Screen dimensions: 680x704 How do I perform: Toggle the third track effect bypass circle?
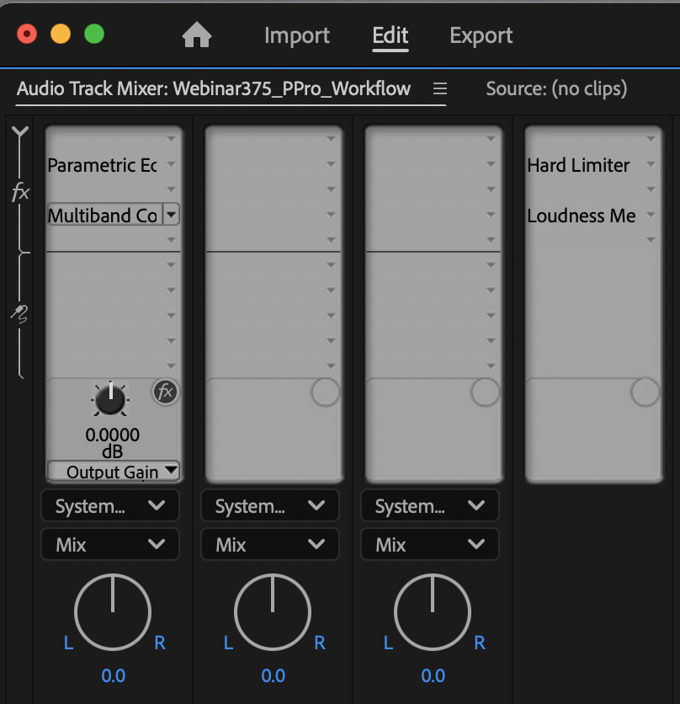pos(485,392)
